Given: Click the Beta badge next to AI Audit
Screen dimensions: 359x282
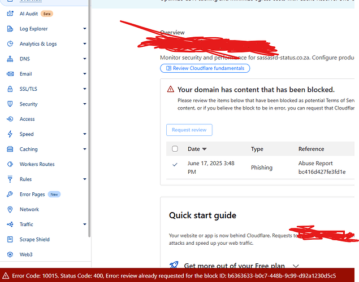Looking at the screenshot, I should tap(47, 14).
